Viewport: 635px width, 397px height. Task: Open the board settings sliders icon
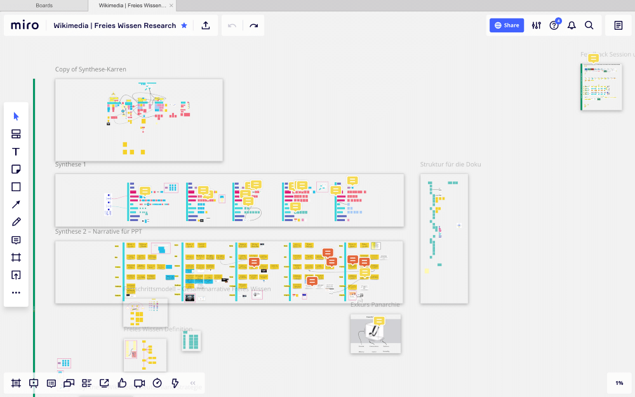537,25
